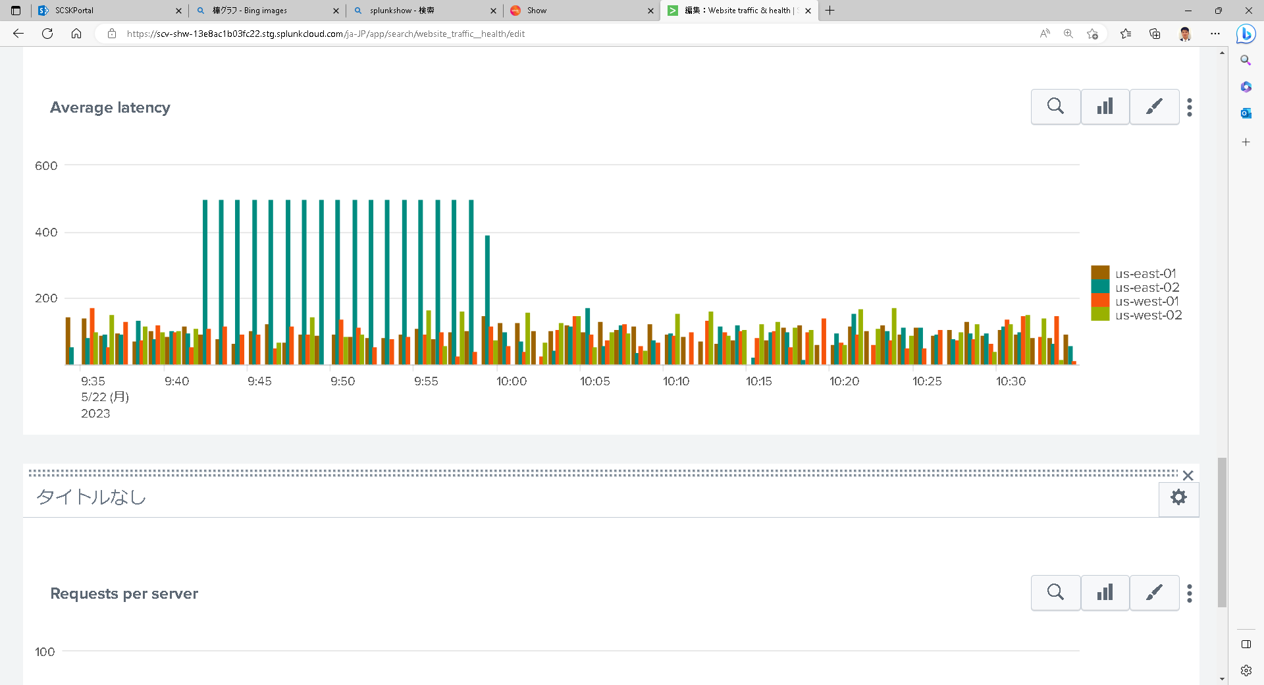Open more options menu for Average latency
Screen dimensions: 1264x685
[x=1189, y=107]
